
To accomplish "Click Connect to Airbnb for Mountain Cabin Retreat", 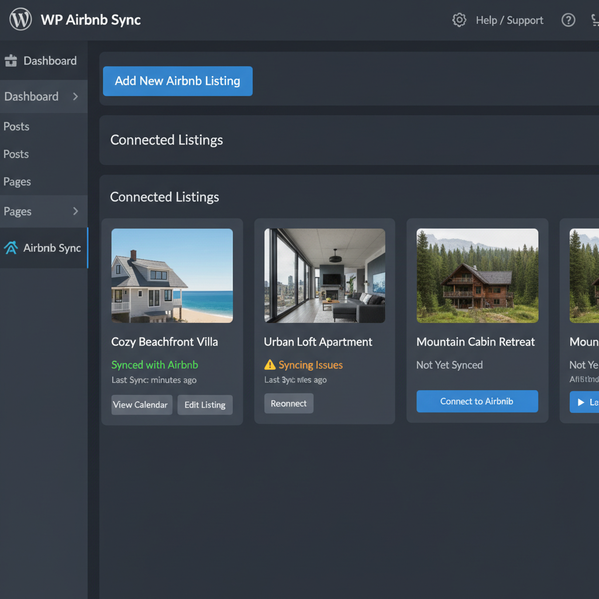I will [x=477, y=401].
